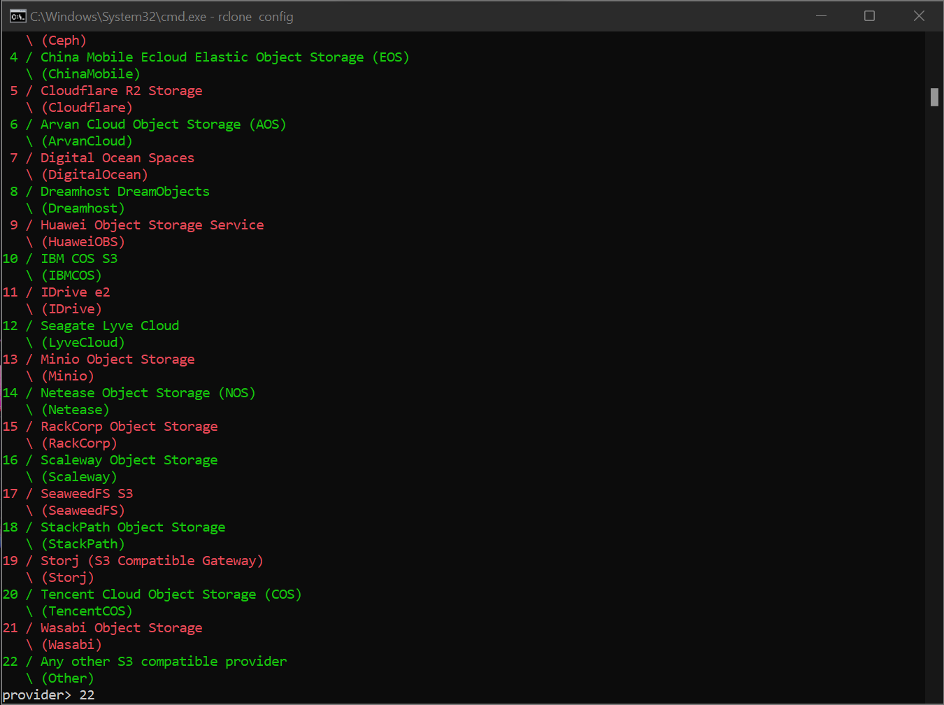Click the '(StackPath)' line
This screenshot has width=944, height=705.
(x=83, y=544)
